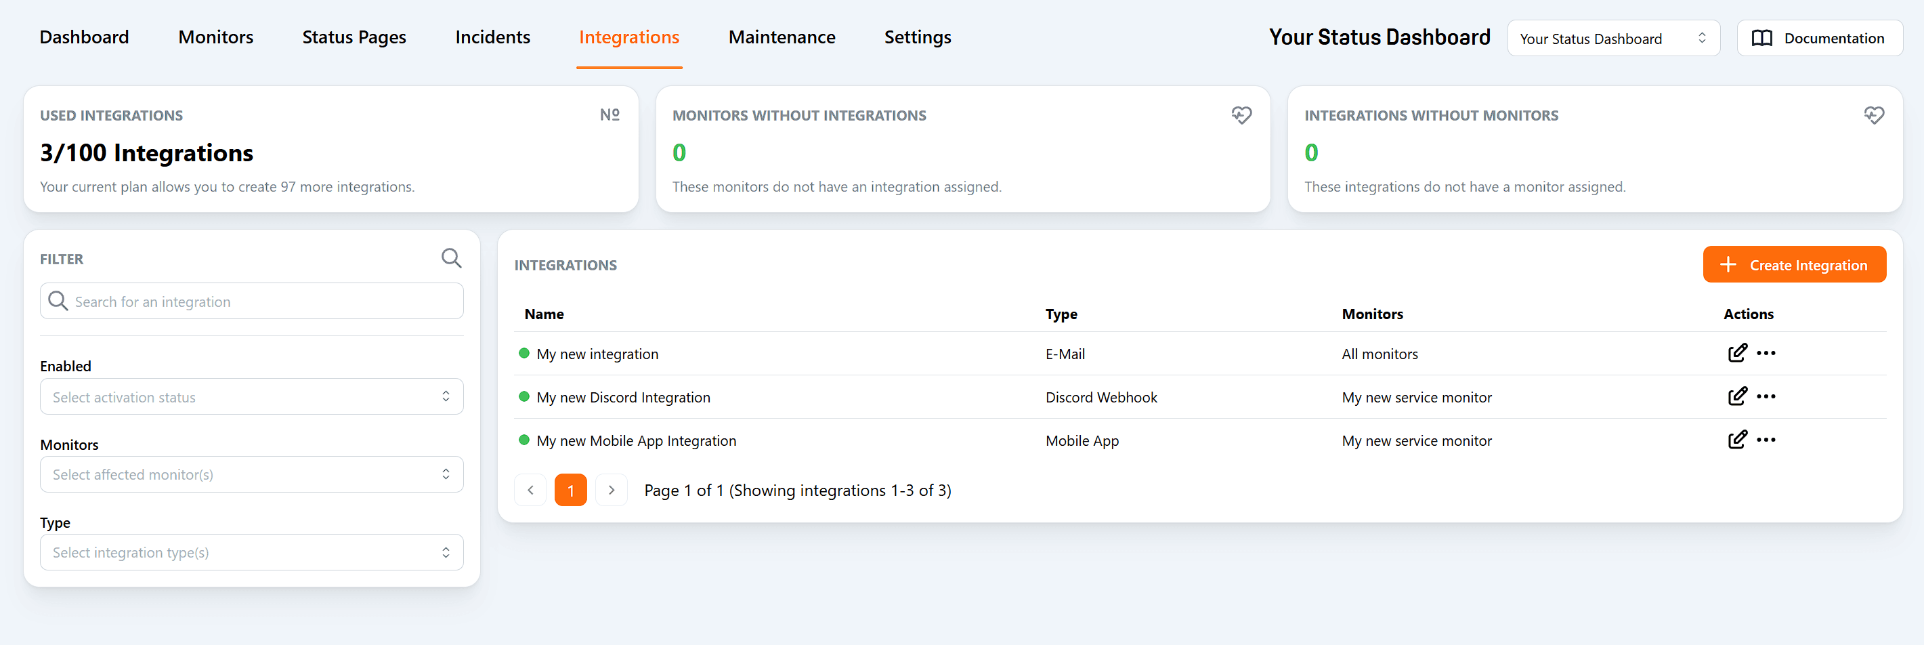1924x645 pixels.
Task: Click the "Discord Webhook" type cell
Action: pos(1101,398)
